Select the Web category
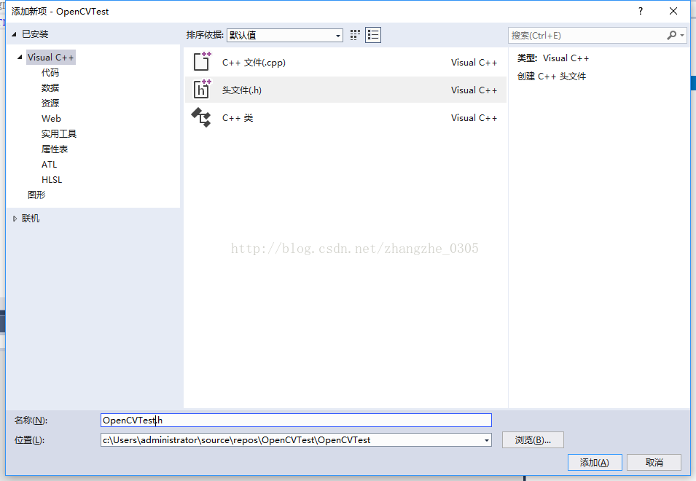The width and height of the screenshot is (696, 481). [51, 119]
